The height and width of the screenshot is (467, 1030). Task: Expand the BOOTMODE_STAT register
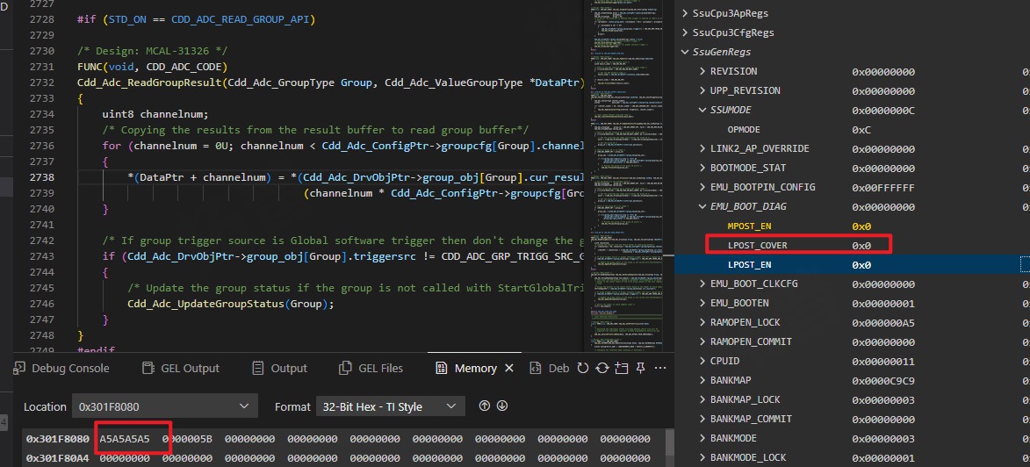click(x=702, y=169)
